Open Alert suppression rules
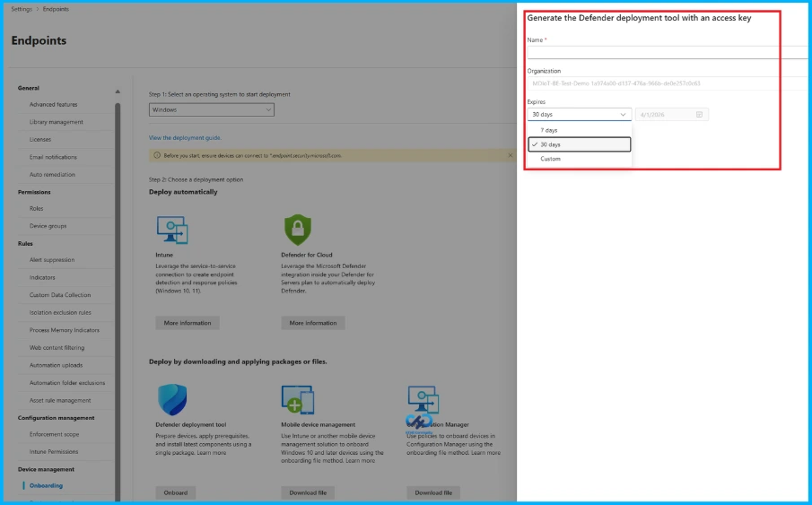This screenshot has height=505, width=812. (52, 260)
